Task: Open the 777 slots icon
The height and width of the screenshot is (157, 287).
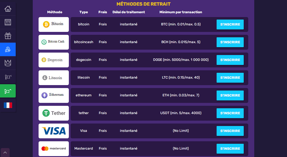Action: (x=8, y=22)
